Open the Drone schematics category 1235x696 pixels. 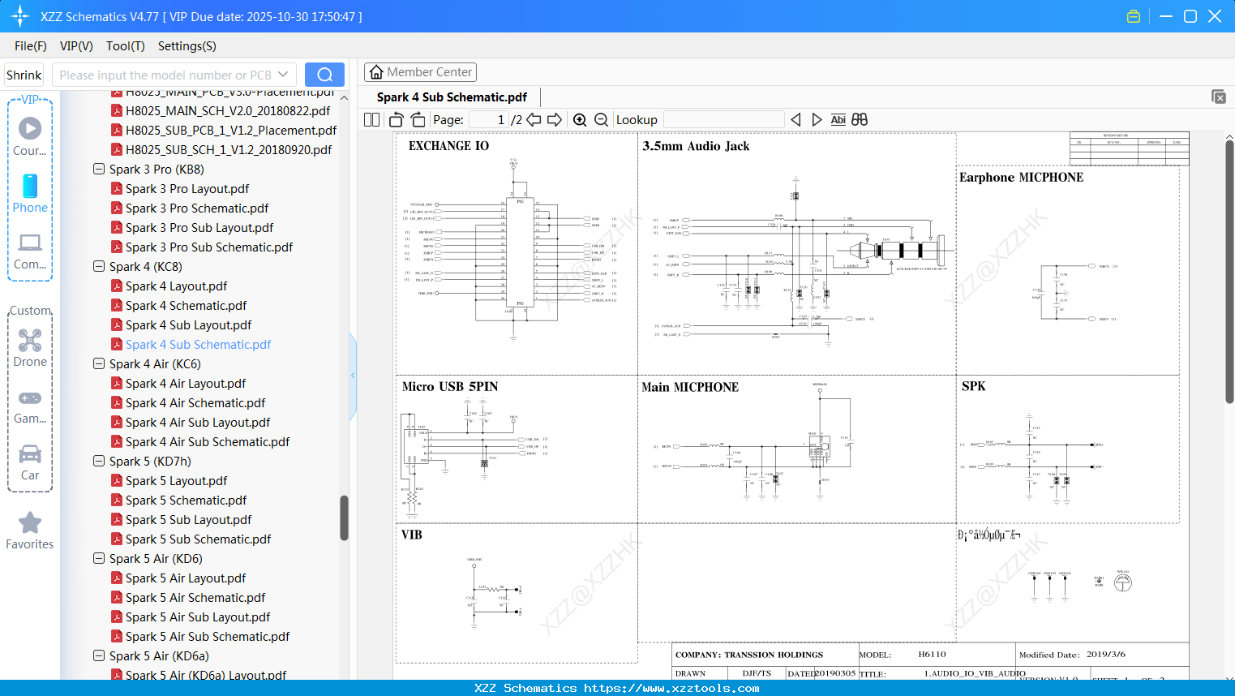(x=29, y=347)
